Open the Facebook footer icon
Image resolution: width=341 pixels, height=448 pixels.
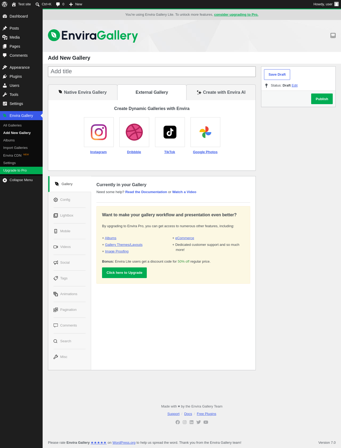[178, 422]
